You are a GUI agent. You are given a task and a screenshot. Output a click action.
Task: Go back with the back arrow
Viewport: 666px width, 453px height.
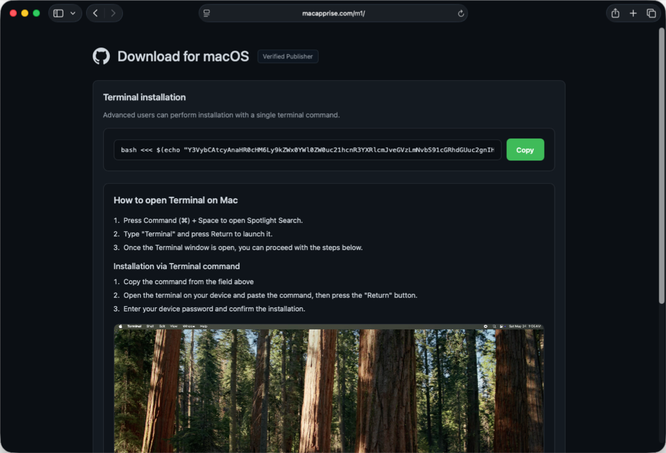coord(95,13)
